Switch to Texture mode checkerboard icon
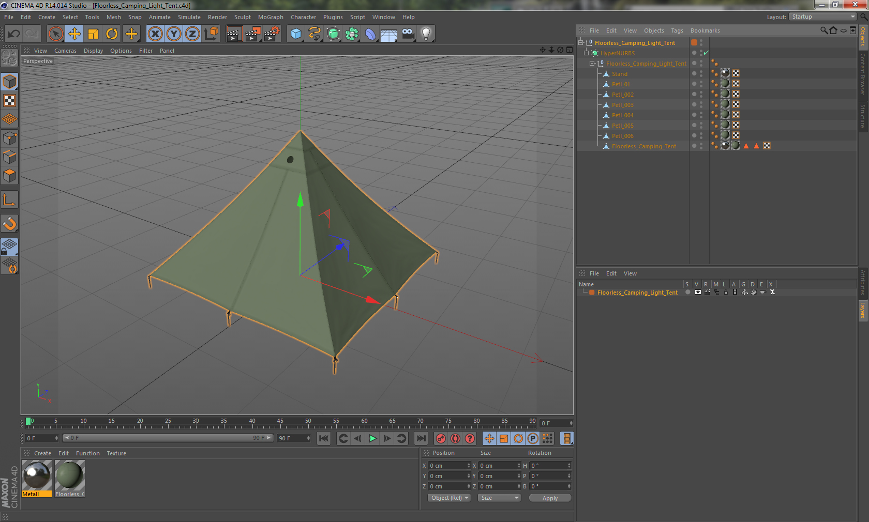Viewport: 869px width, 522px height. (9, 101)
